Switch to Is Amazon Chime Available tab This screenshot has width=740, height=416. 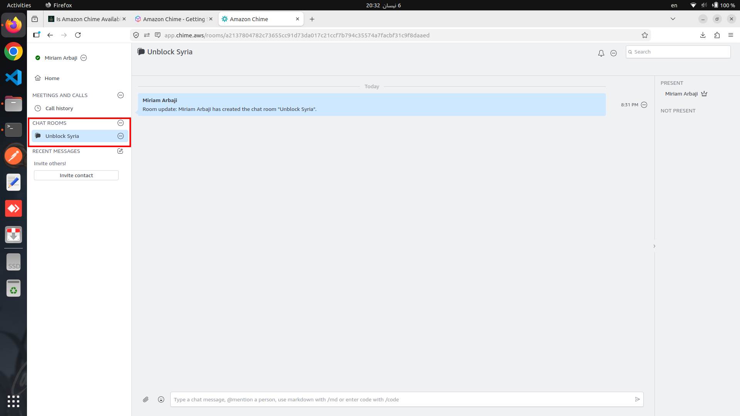pyautogui.click(x=88, y=19)
